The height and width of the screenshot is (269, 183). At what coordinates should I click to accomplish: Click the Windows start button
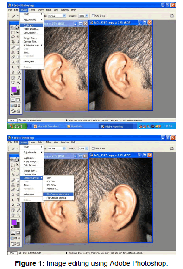tap(17, 126)
